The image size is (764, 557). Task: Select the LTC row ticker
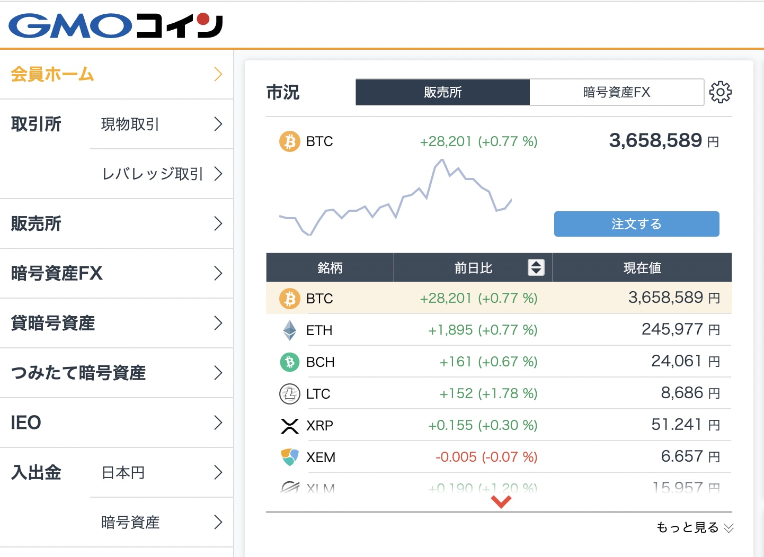click(318, 394)
